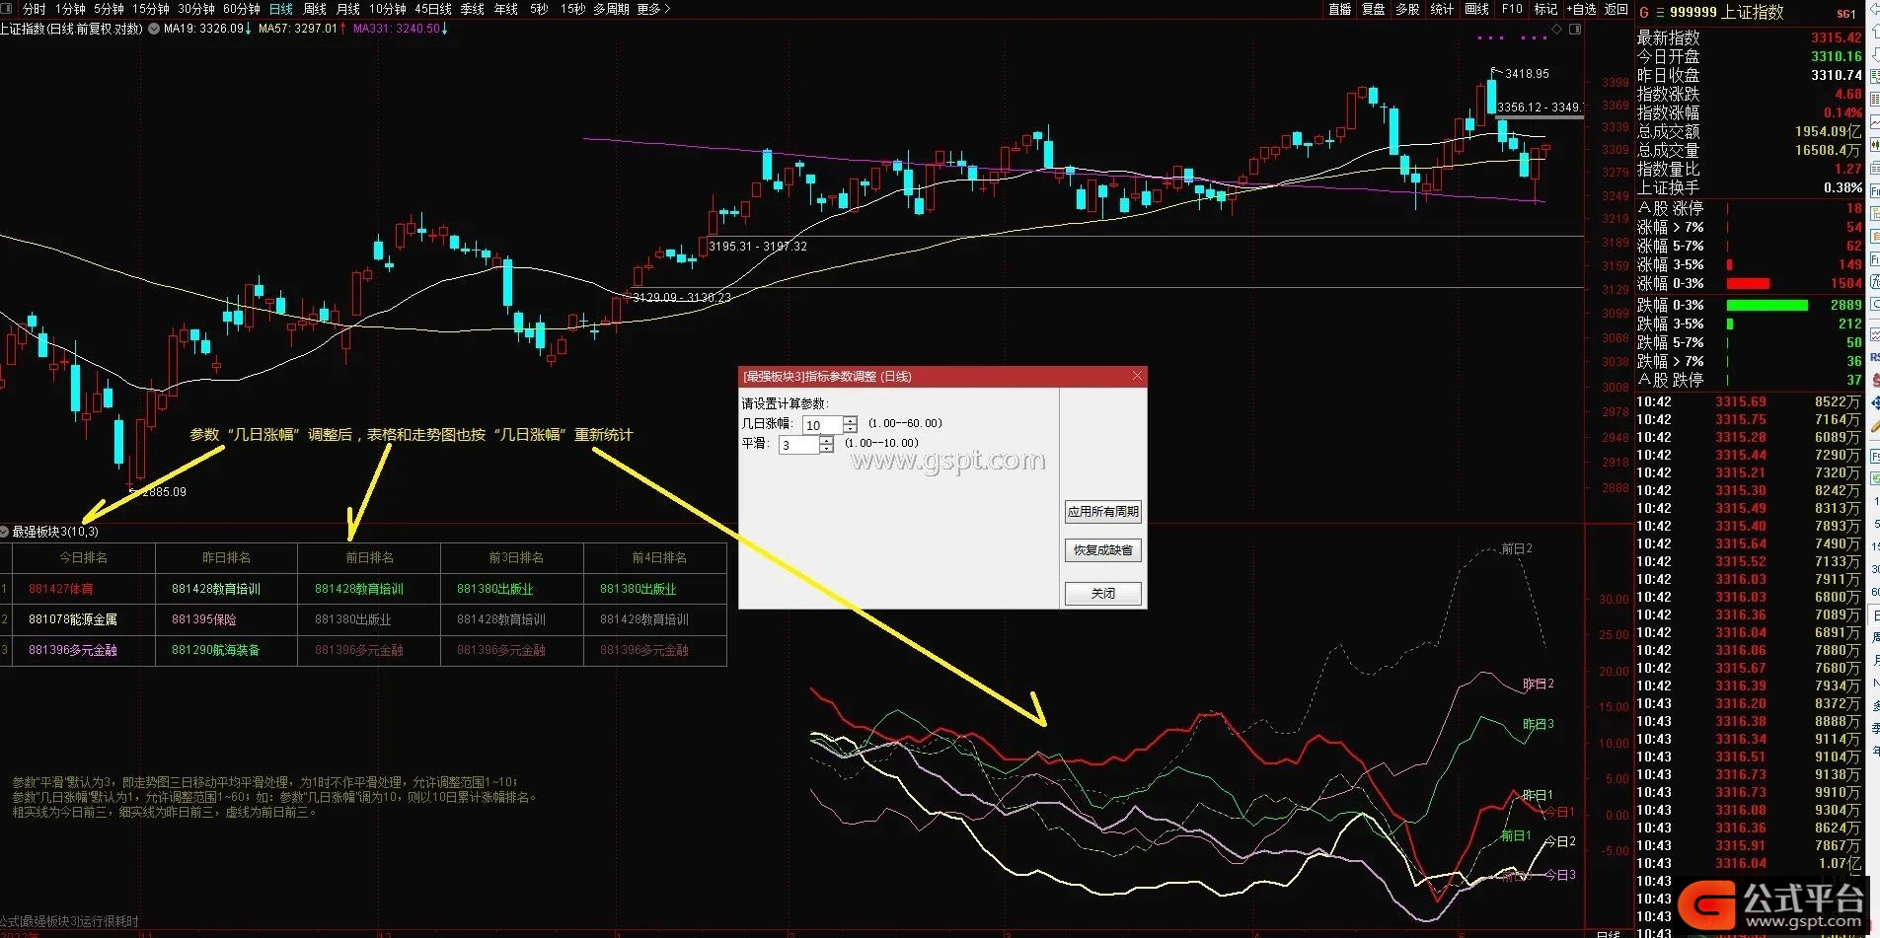This screenshot has width=1880, height=938.
Task: Click 恢复成缺省 restore defaults button
Action: [x=1102, y=550]
